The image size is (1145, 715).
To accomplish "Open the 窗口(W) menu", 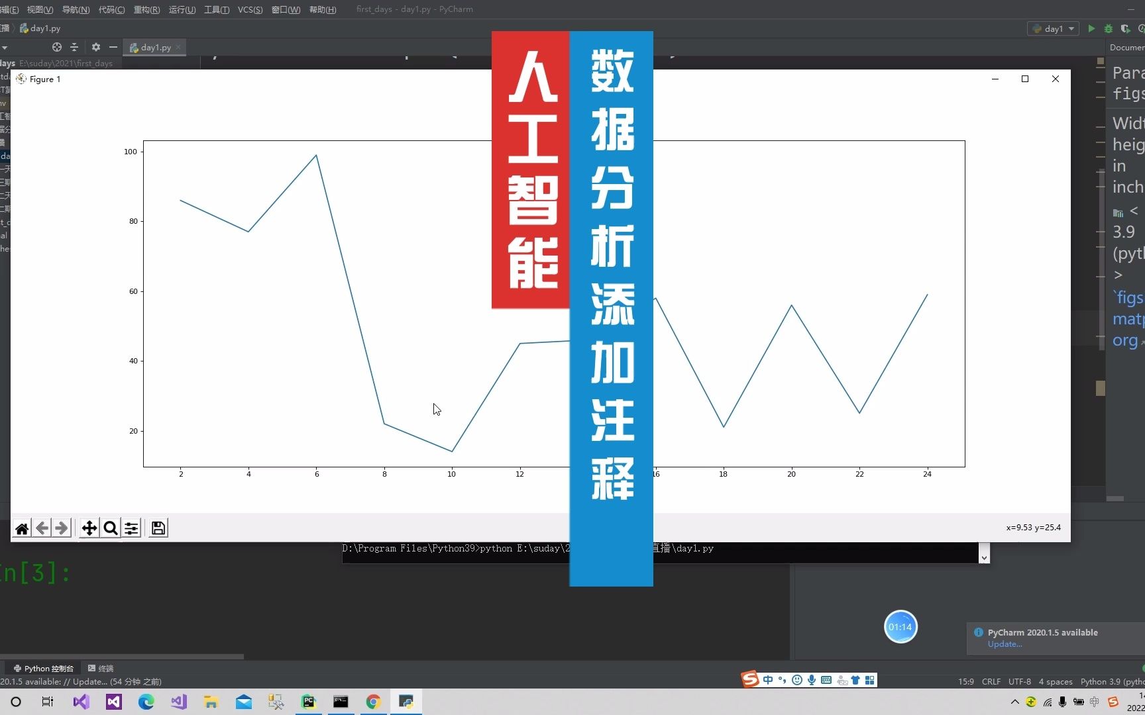I will [286, 9].
